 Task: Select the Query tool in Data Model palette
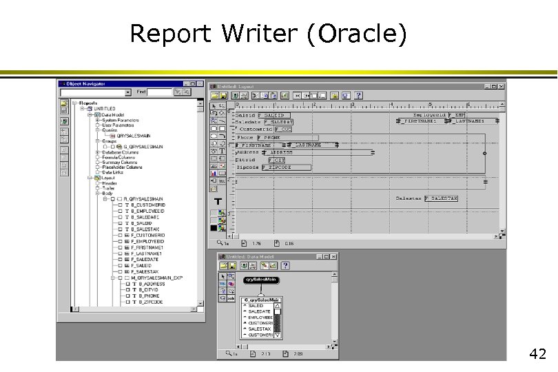point(223,284)
